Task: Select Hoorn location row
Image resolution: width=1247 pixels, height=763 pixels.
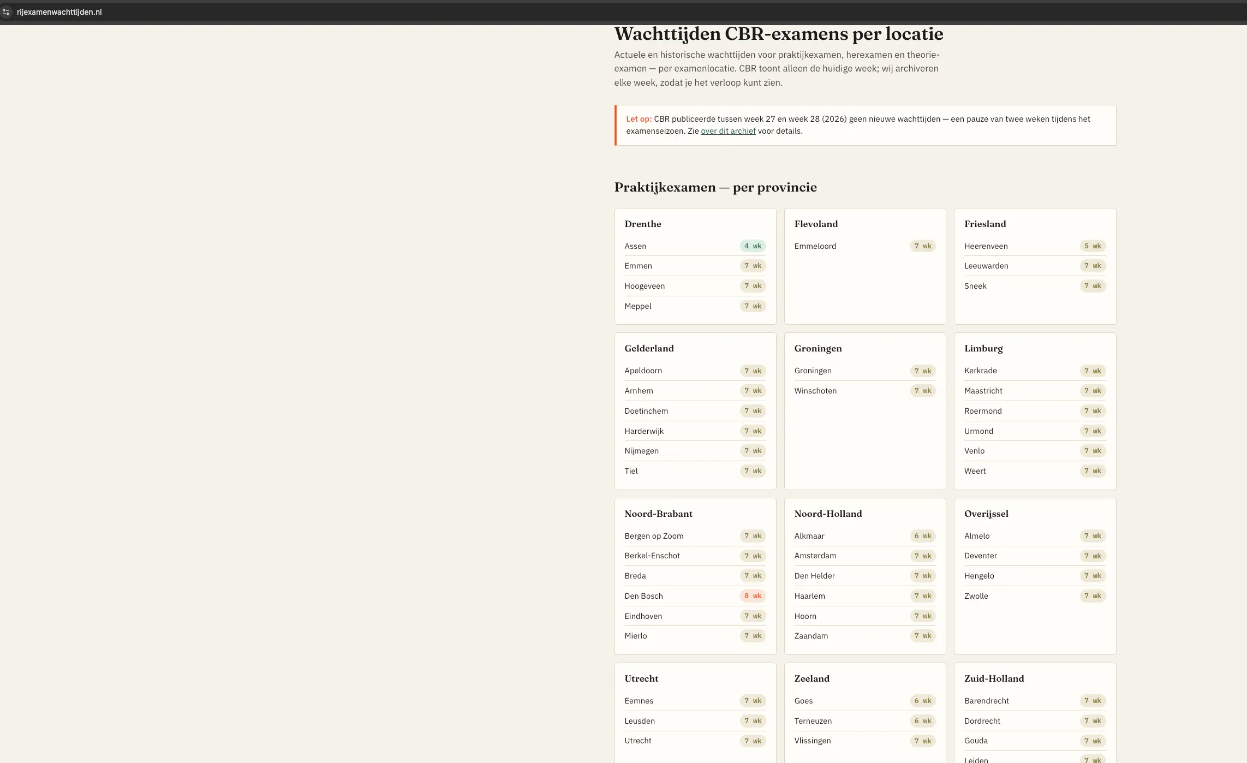Action: click(x=865, y=616)
